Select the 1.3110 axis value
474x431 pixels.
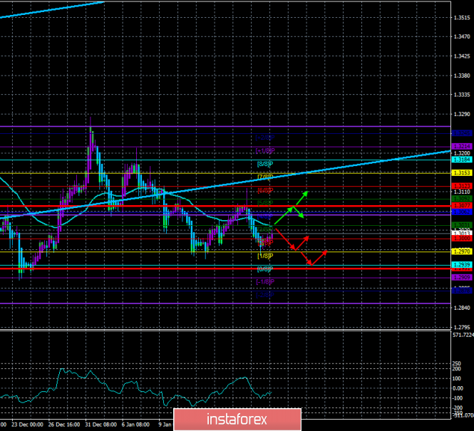[462, 192]
